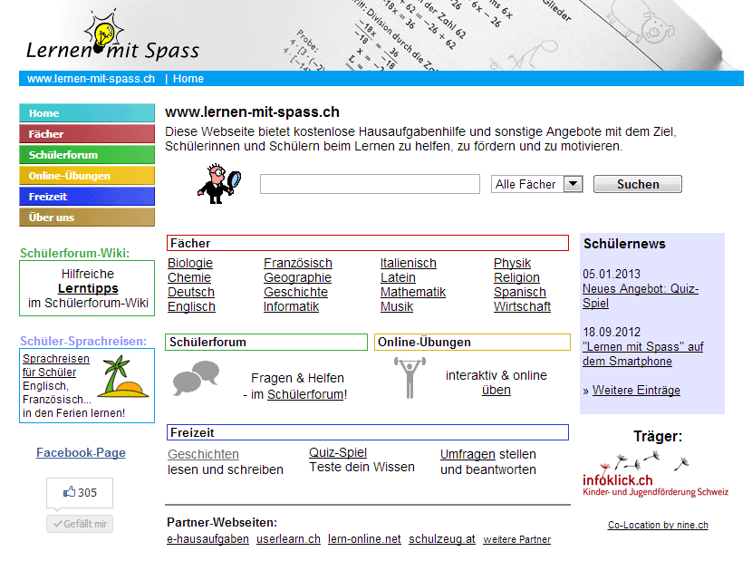Click the Schülerforum-Wiki heading

(75, 254)
